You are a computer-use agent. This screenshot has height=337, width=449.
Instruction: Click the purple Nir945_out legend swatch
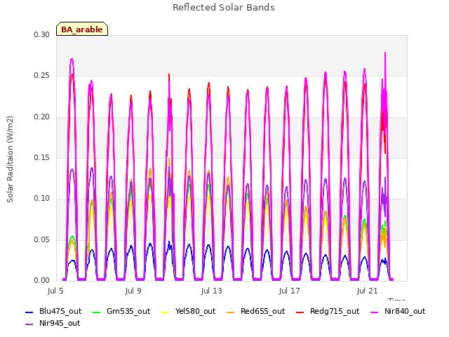29,324
